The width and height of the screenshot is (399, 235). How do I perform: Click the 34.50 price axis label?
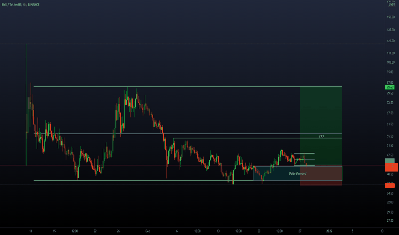tap(390, 193)
